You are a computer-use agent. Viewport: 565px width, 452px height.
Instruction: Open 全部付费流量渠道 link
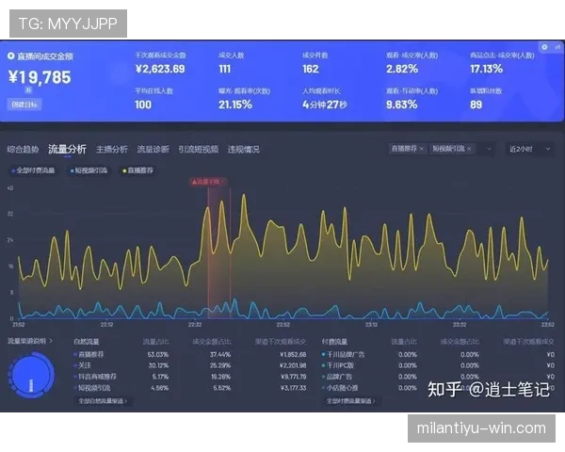point(350,401)
